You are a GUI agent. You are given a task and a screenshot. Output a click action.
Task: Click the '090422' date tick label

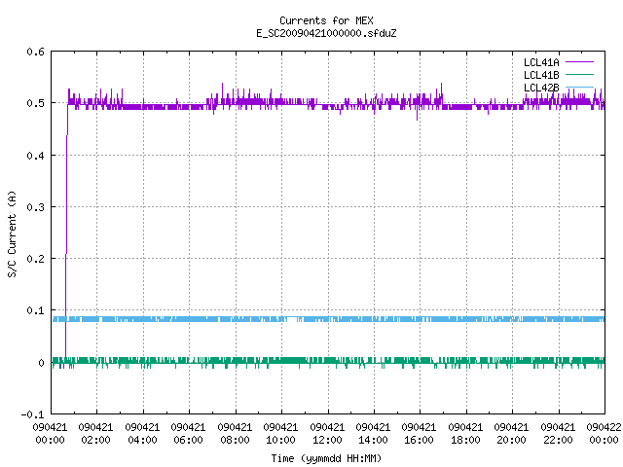(604, 427)
